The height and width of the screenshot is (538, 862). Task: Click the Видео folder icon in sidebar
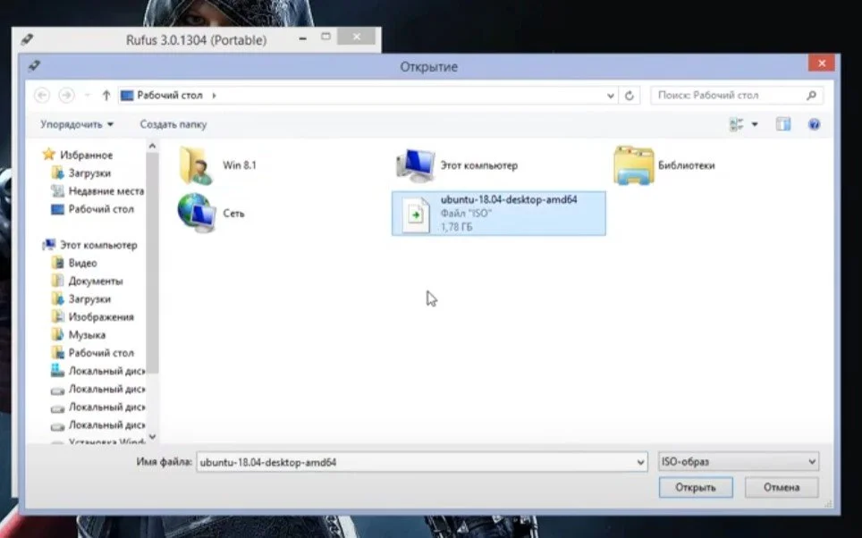point(57,262)
